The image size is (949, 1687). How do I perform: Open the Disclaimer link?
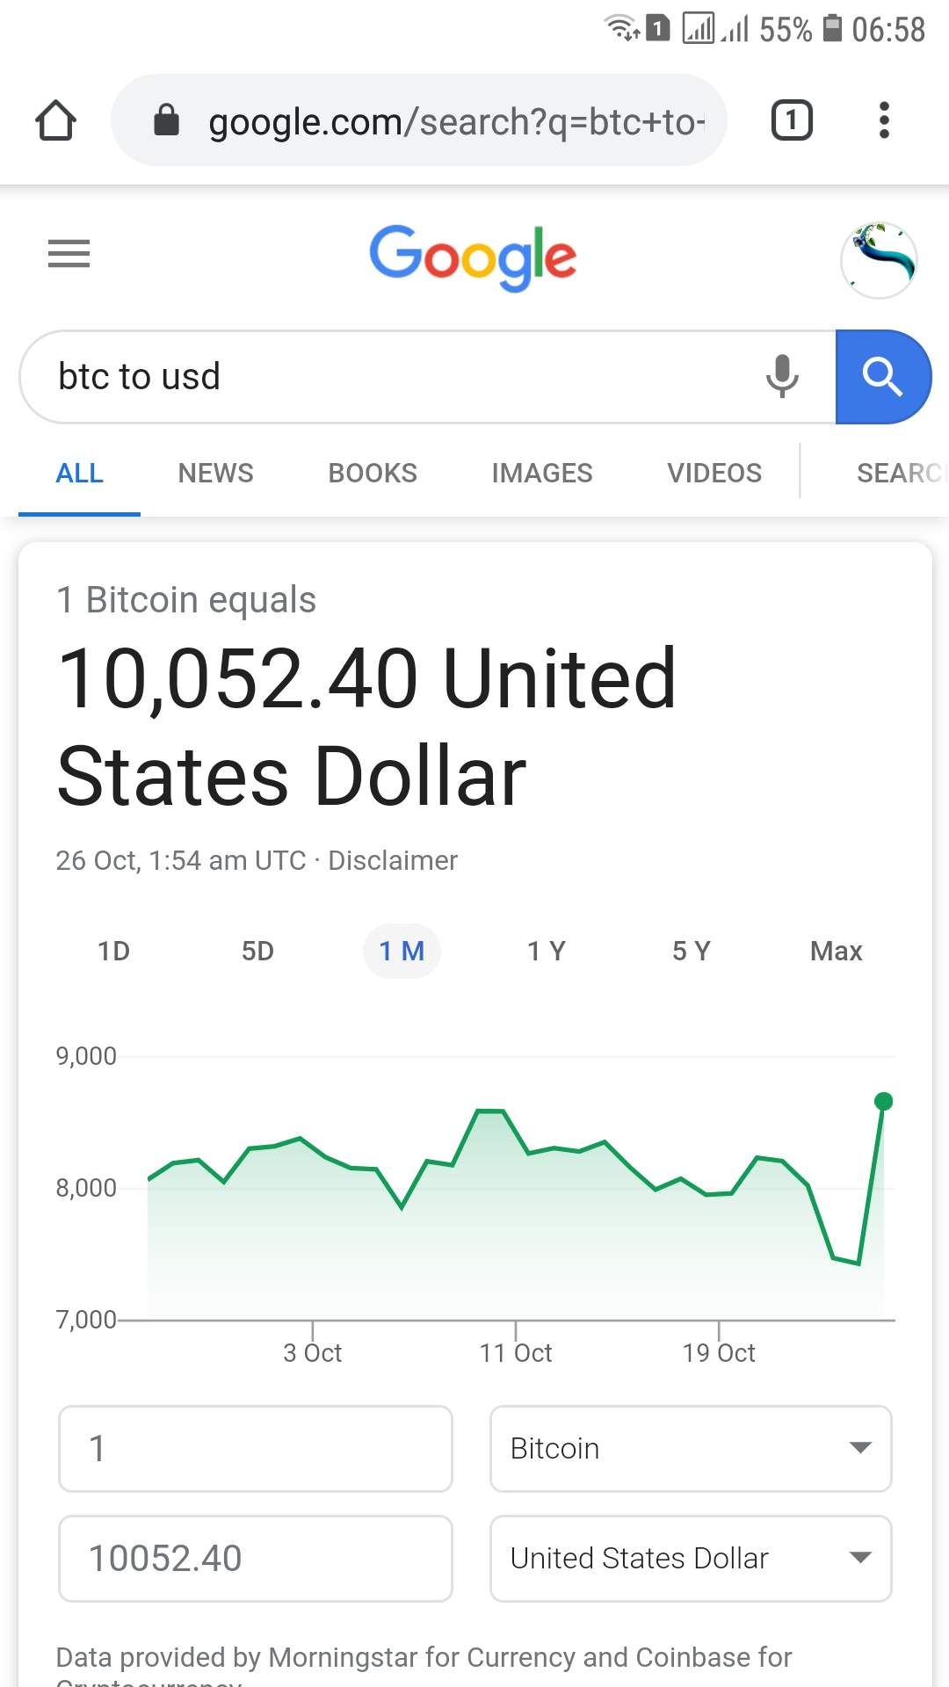point(393,860)
